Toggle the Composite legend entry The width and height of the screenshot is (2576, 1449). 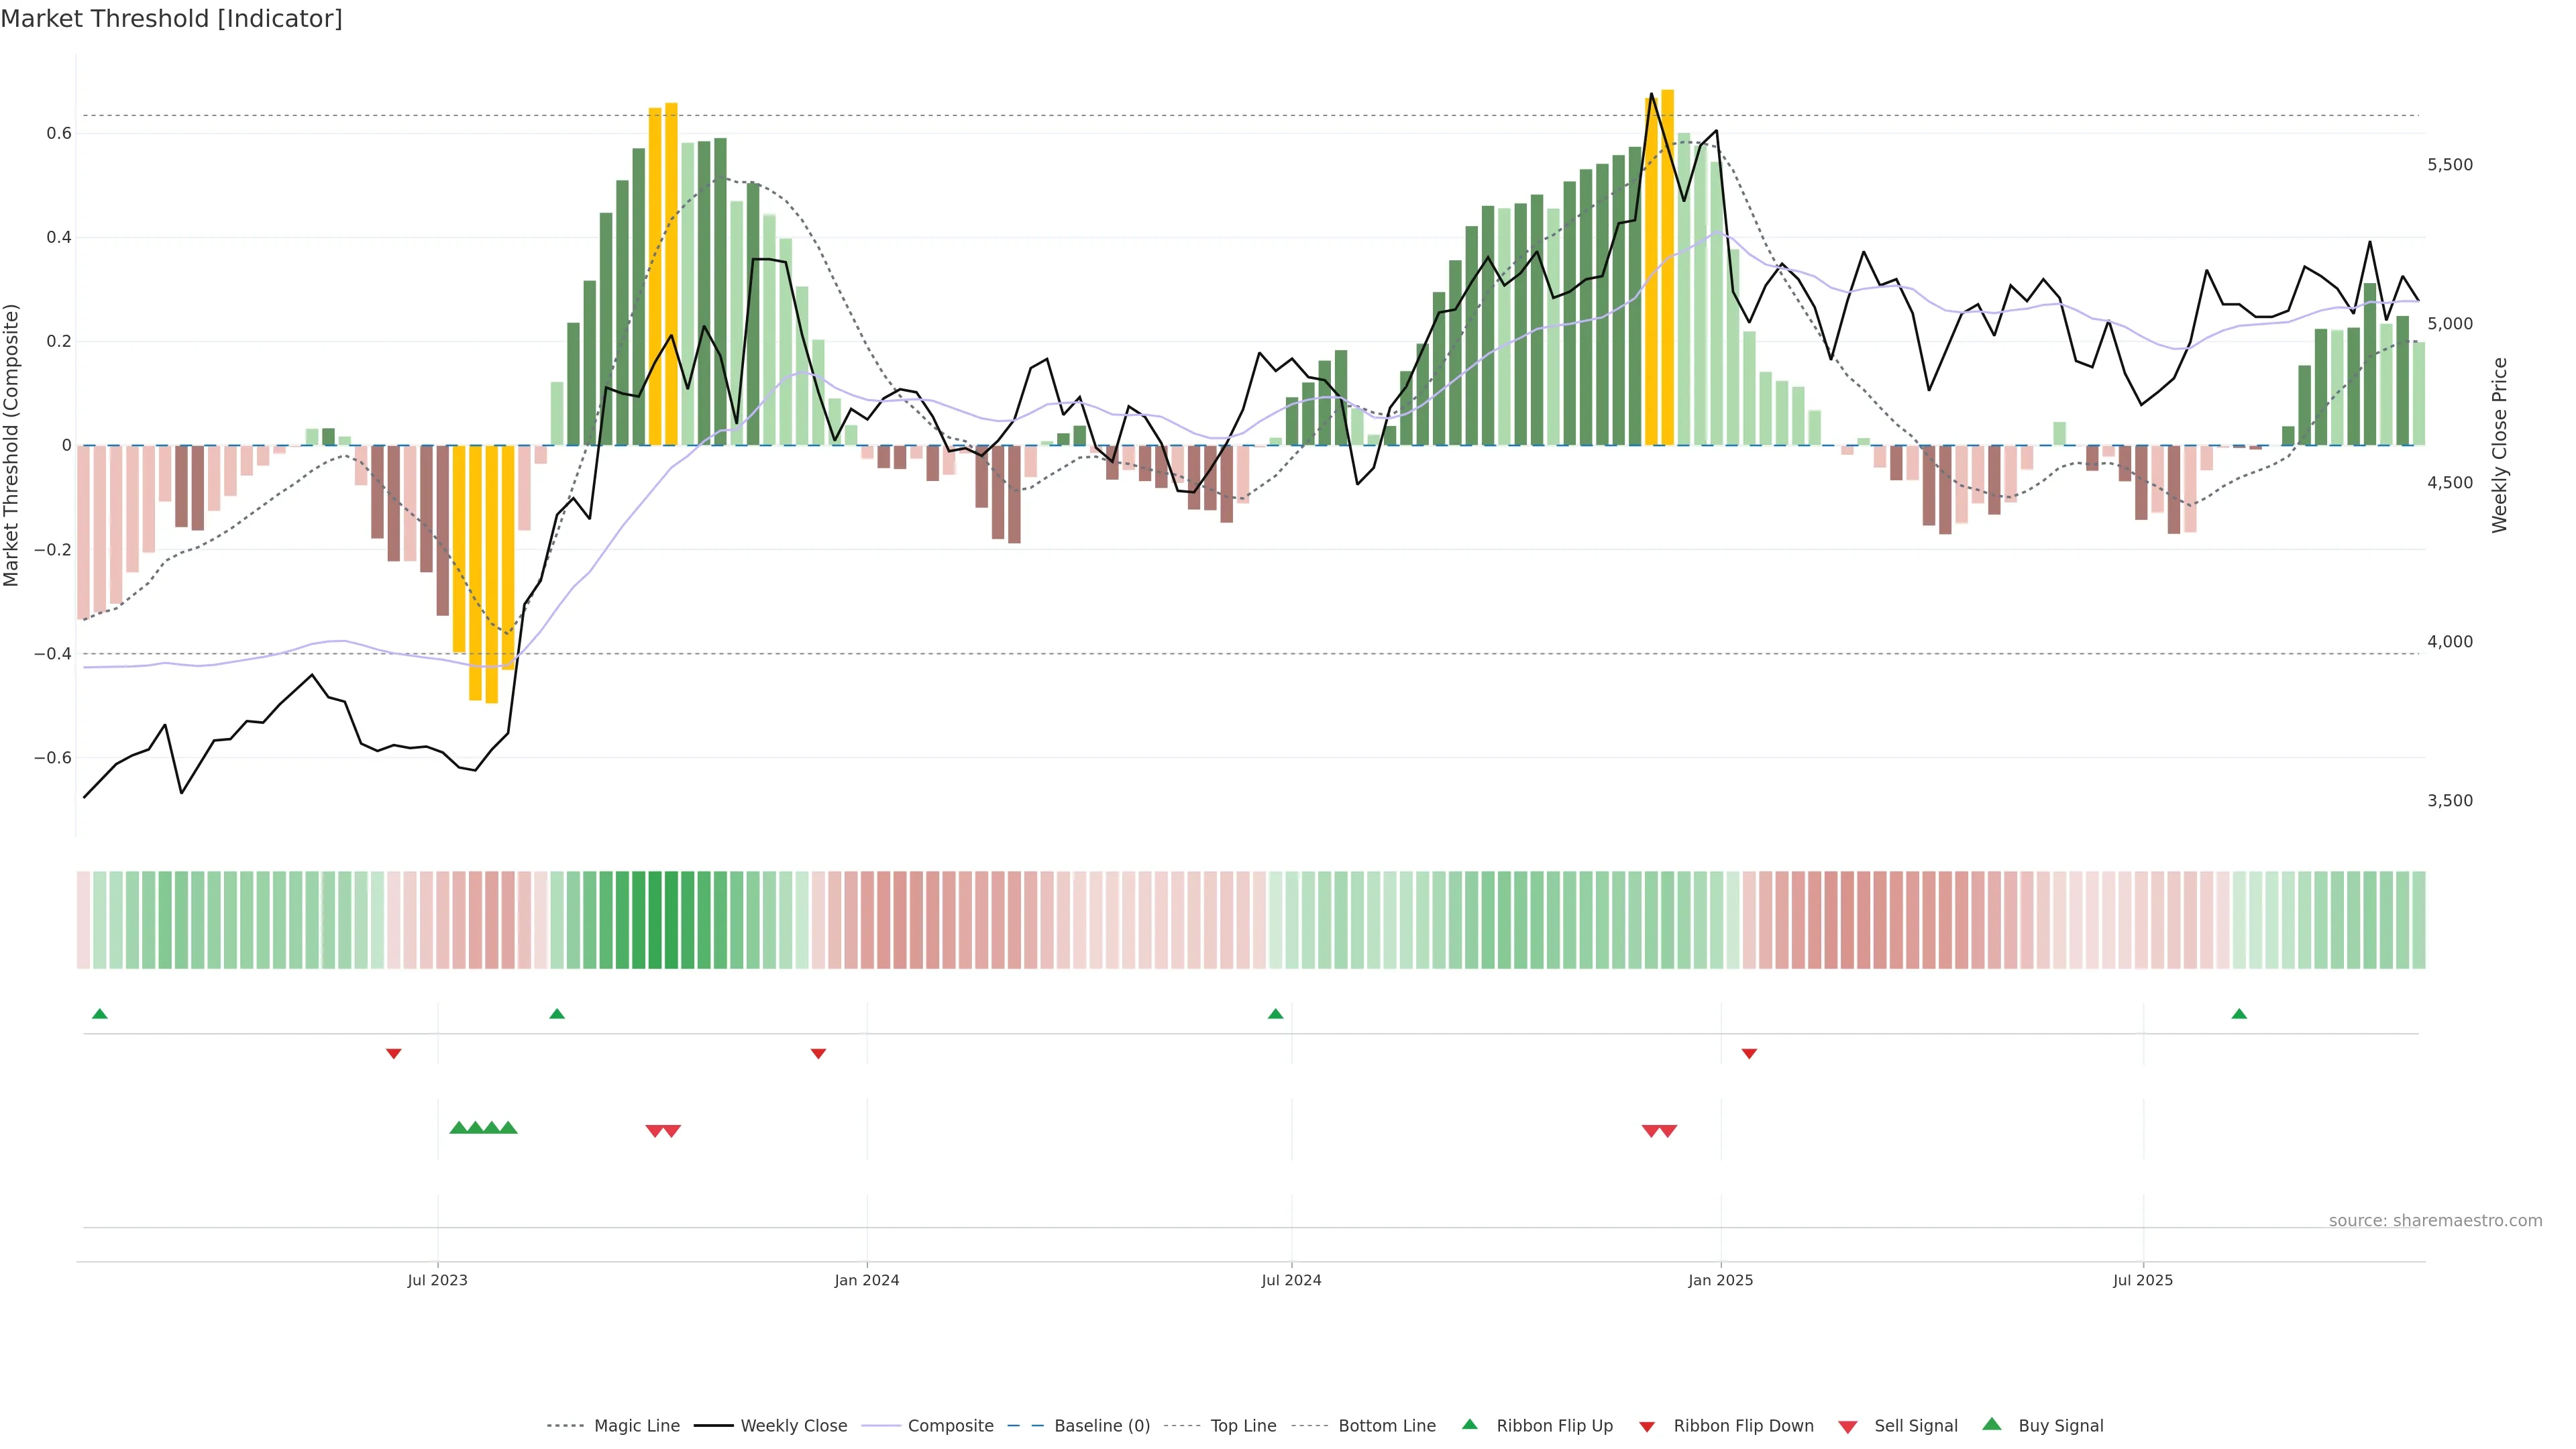pos(950,1426)
